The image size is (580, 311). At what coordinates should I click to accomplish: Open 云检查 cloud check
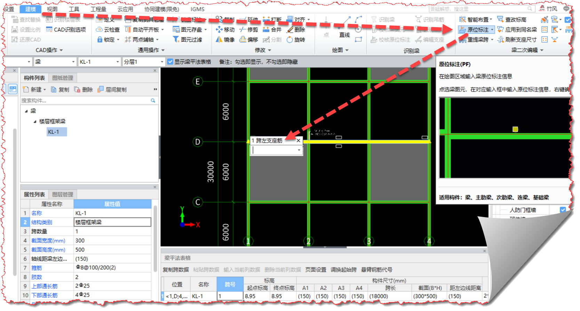[x=108, y=30]
